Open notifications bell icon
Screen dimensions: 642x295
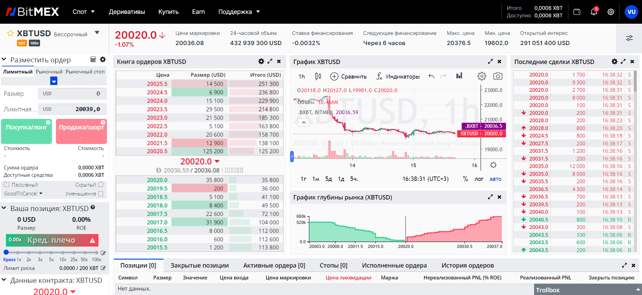[594, 12]
